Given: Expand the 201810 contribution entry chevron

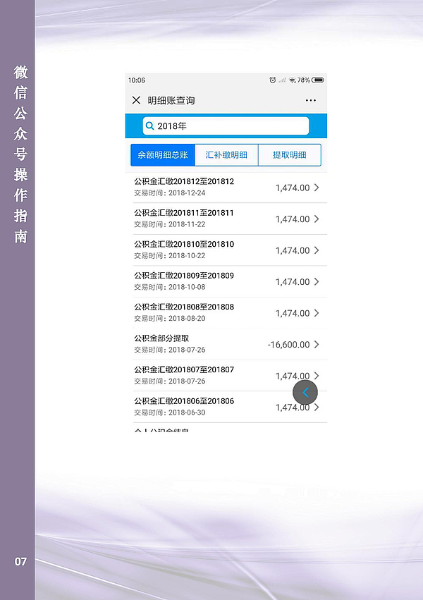Looking at the screenshot, I should click(317, 250).
